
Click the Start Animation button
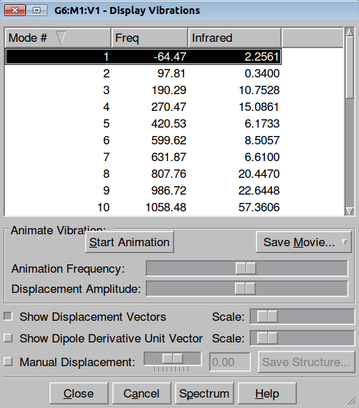click(x=130, y=242)
